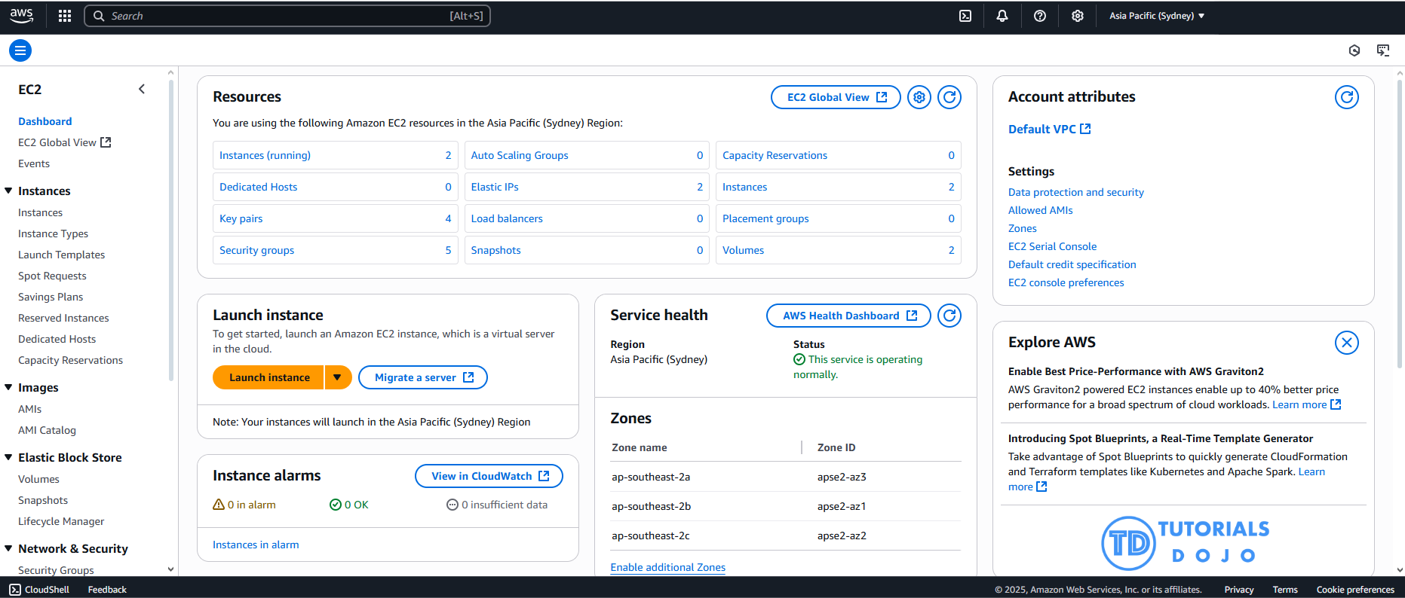Open Launch Templates in sidebar
Viewport: 1405px width, 598px height.
pyautogui.click(x=62, y=255)
